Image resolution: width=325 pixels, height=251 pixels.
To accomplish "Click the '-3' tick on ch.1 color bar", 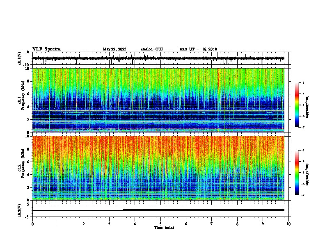I will pyautogui.click(x=303, y=82).
